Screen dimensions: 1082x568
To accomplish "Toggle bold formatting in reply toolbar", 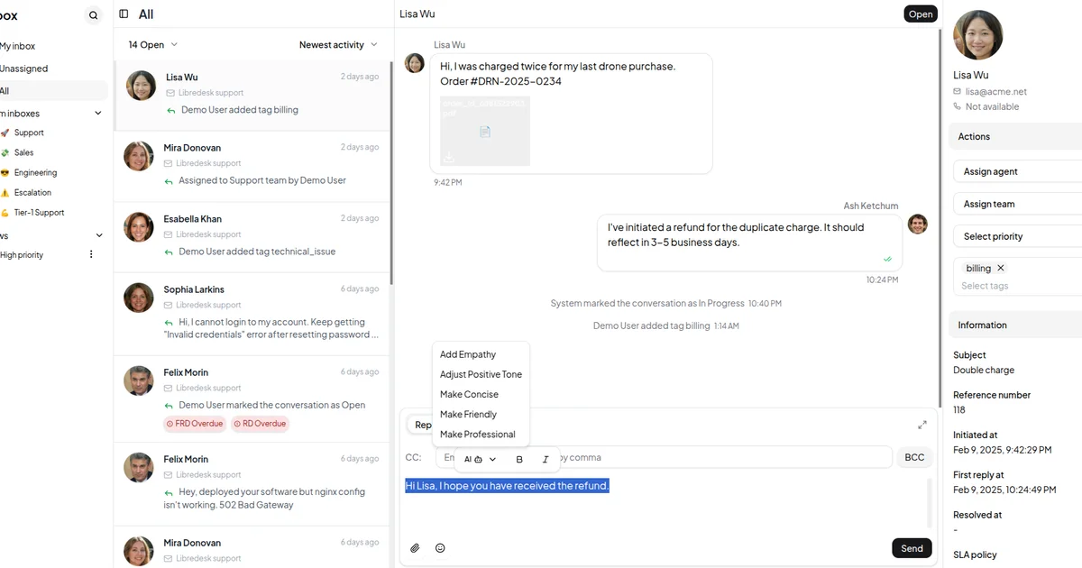I will [x=519, y=459].
